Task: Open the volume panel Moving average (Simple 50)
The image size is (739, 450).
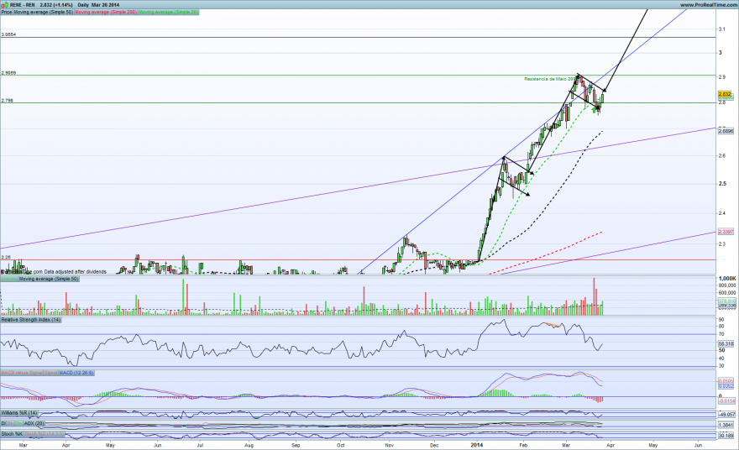Action: click(49, 279)
